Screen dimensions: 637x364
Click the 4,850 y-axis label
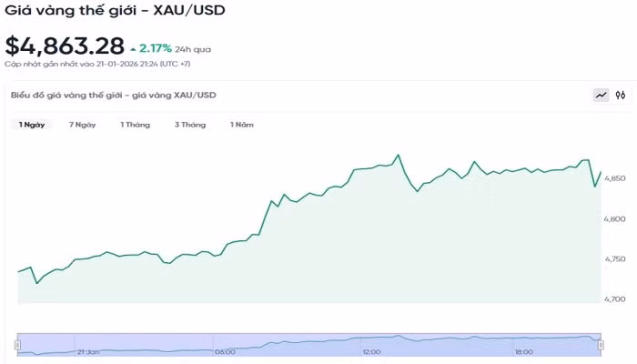615,178
